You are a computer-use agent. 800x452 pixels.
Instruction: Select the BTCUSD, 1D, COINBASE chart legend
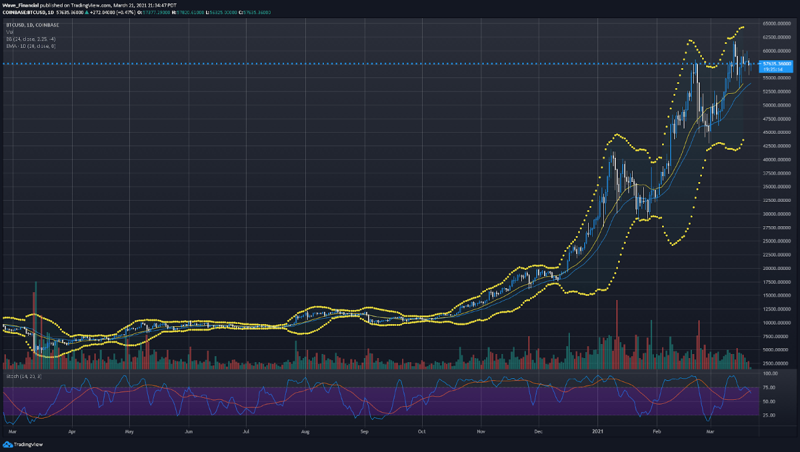click(33, 25)
